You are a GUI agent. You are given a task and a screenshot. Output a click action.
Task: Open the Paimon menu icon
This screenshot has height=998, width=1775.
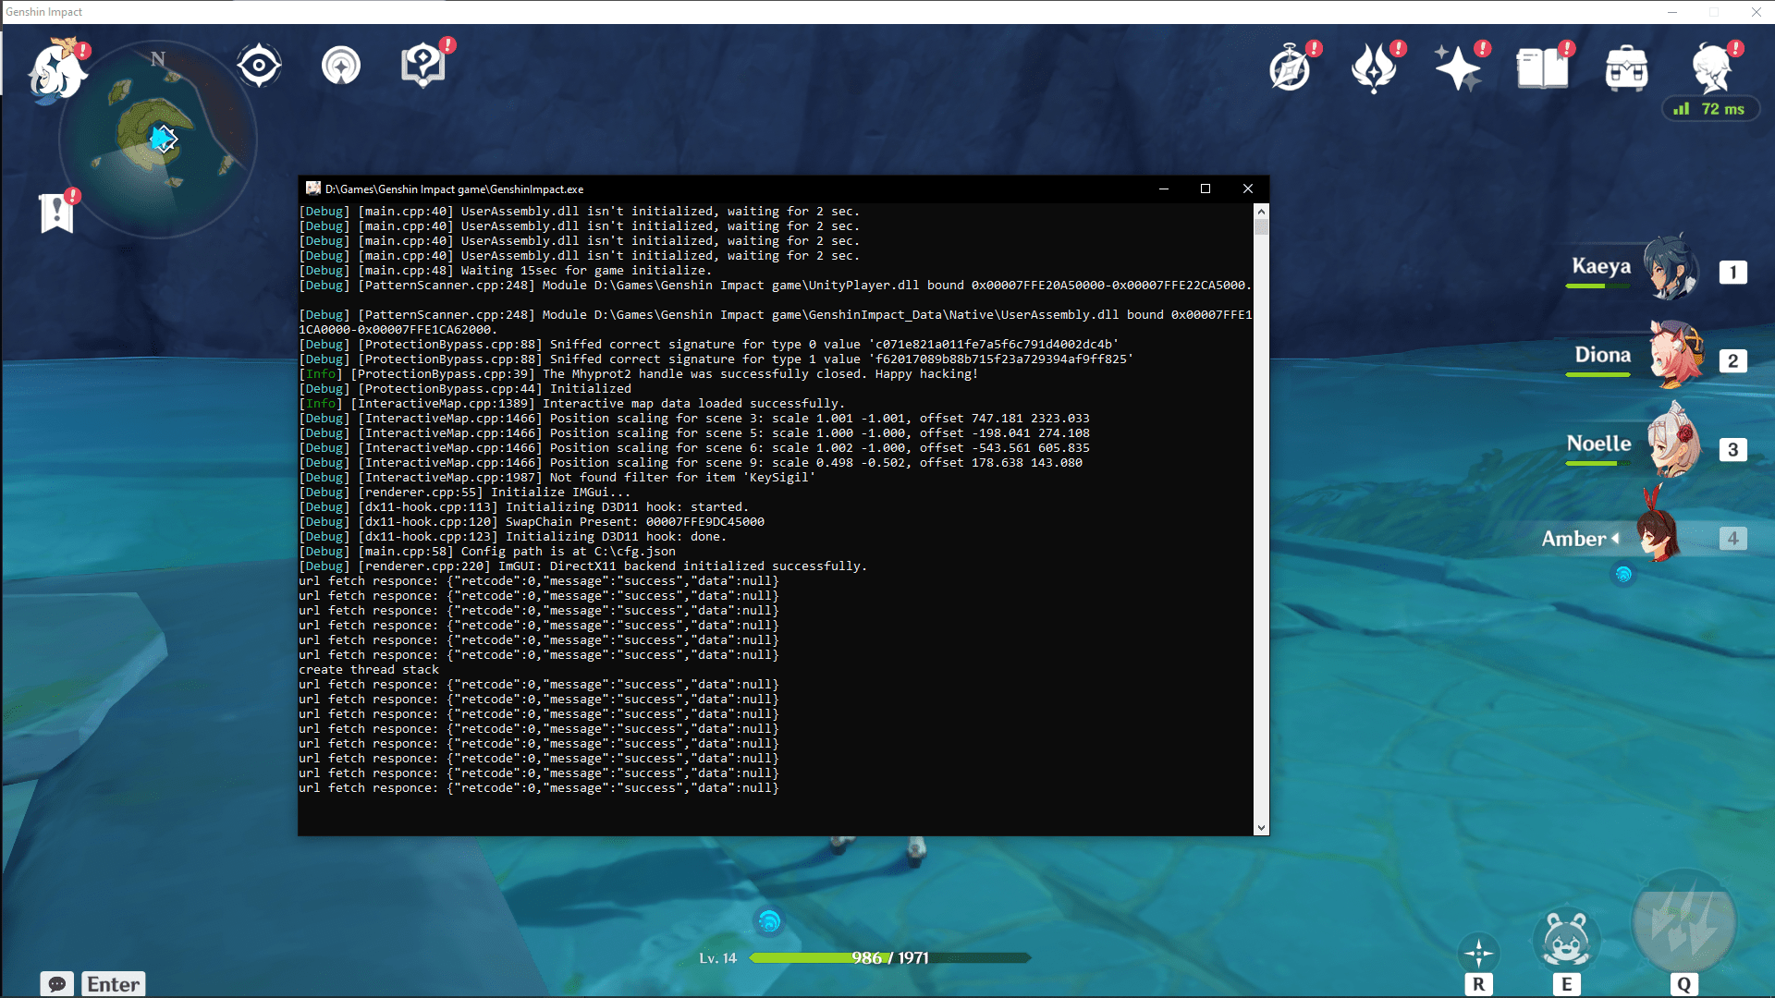[57, 71]
